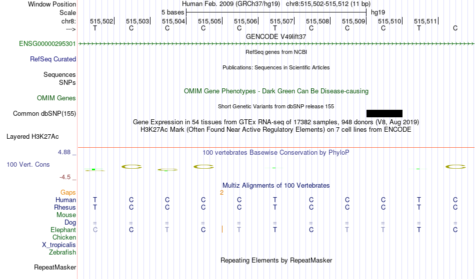The height and width of the screenshot is (279, 475).
Task: Select the Mouse species label
Action: [66, 215]
